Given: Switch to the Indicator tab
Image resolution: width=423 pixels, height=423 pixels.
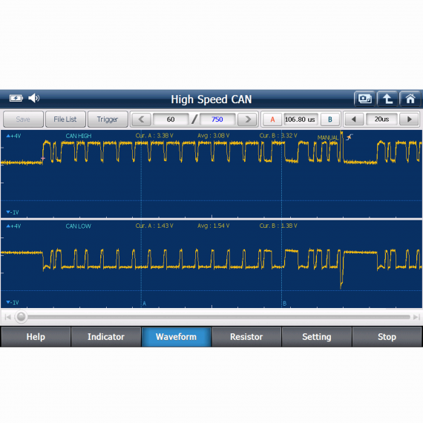Looking at the screenshot, I should point(105,337).
